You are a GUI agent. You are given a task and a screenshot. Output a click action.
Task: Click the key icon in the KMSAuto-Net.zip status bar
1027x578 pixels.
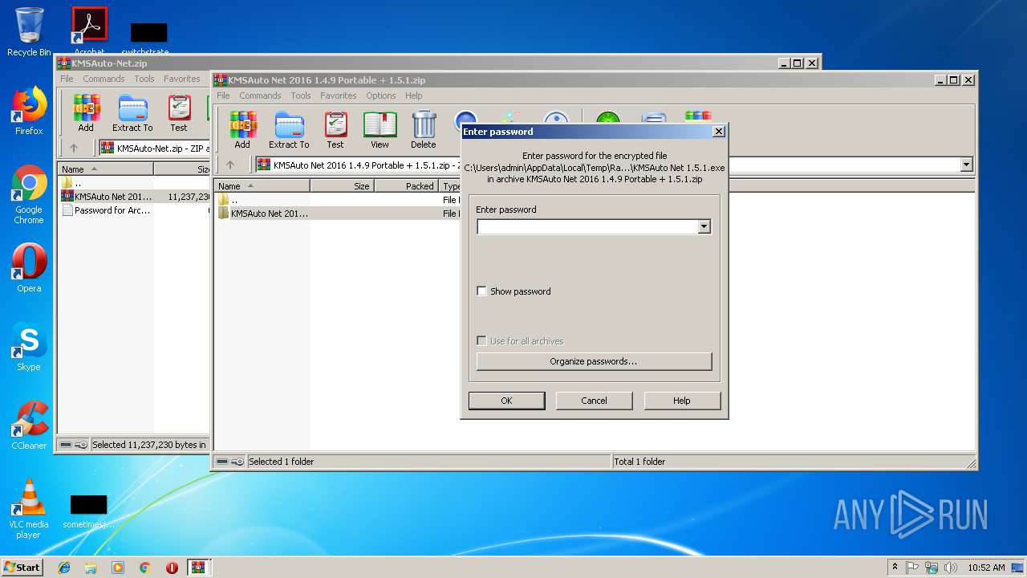82,445
